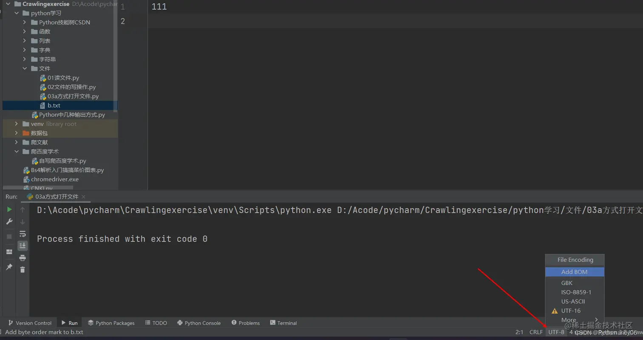Click the UTF-16 warning triangle icon
Image resolution: width=643 pixels, height=340 pixels.
pyautogui.click(x=555, y=311)
